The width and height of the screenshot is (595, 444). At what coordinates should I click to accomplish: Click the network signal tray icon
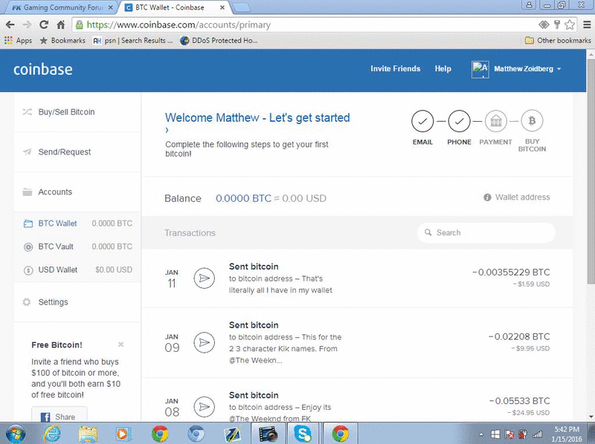537,434
